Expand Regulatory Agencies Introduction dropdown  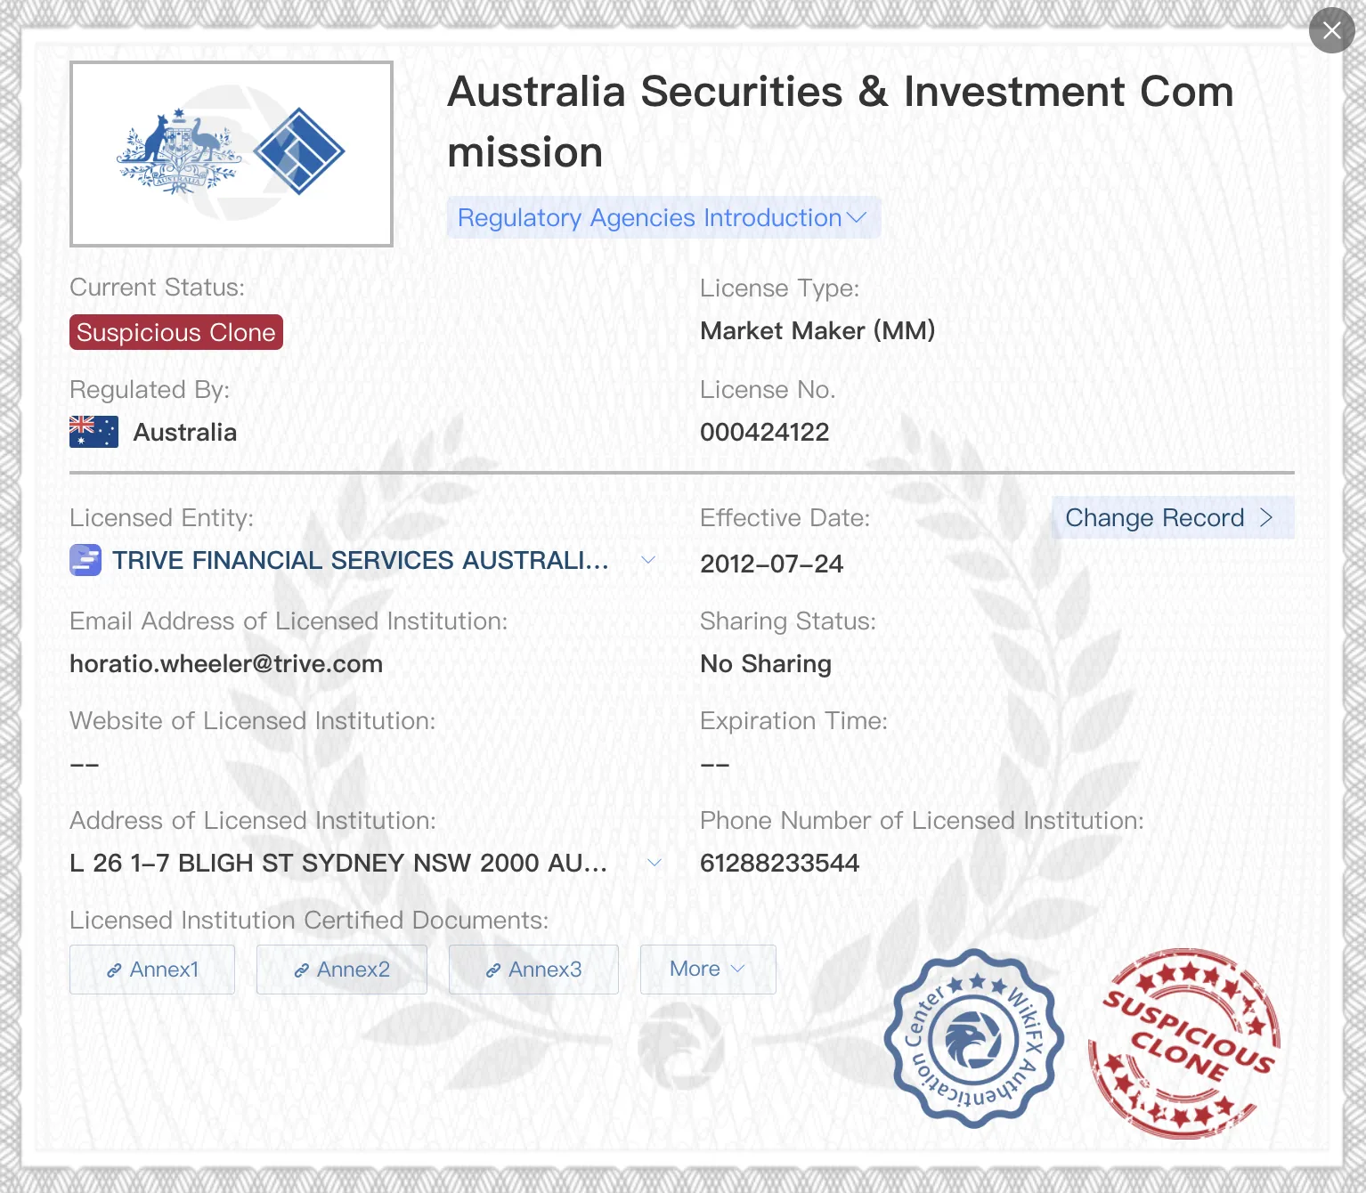pos(663,217)
